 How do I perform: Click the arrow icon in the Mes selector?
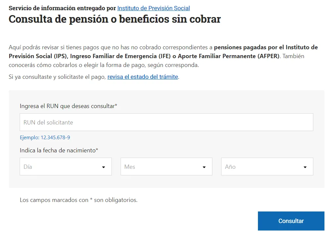(204, 167)
